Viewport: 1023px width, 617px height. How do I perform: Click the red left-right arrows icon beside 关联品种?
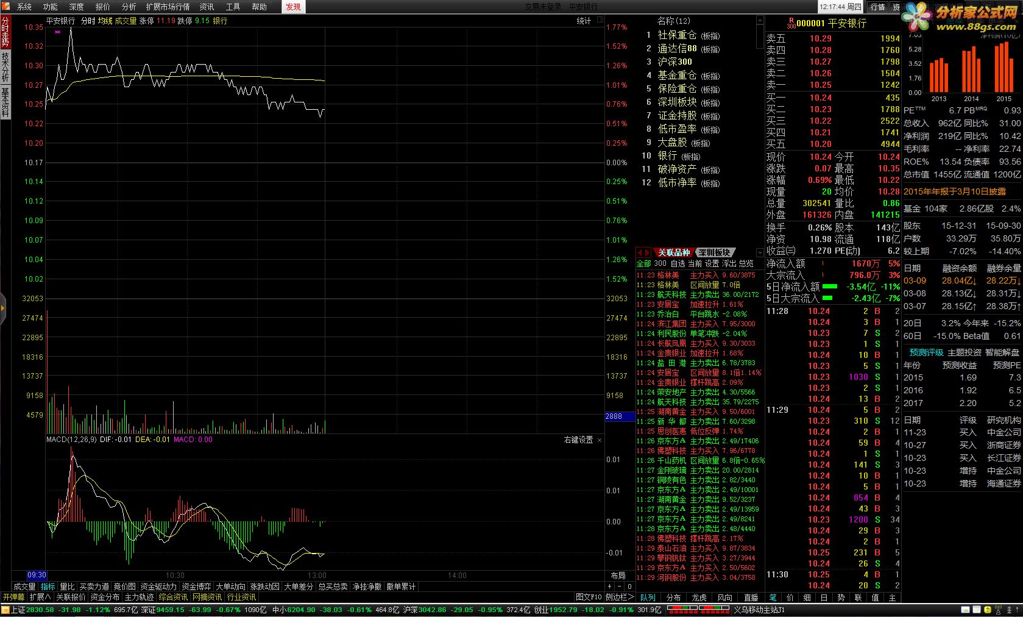(x=643, y=252)
